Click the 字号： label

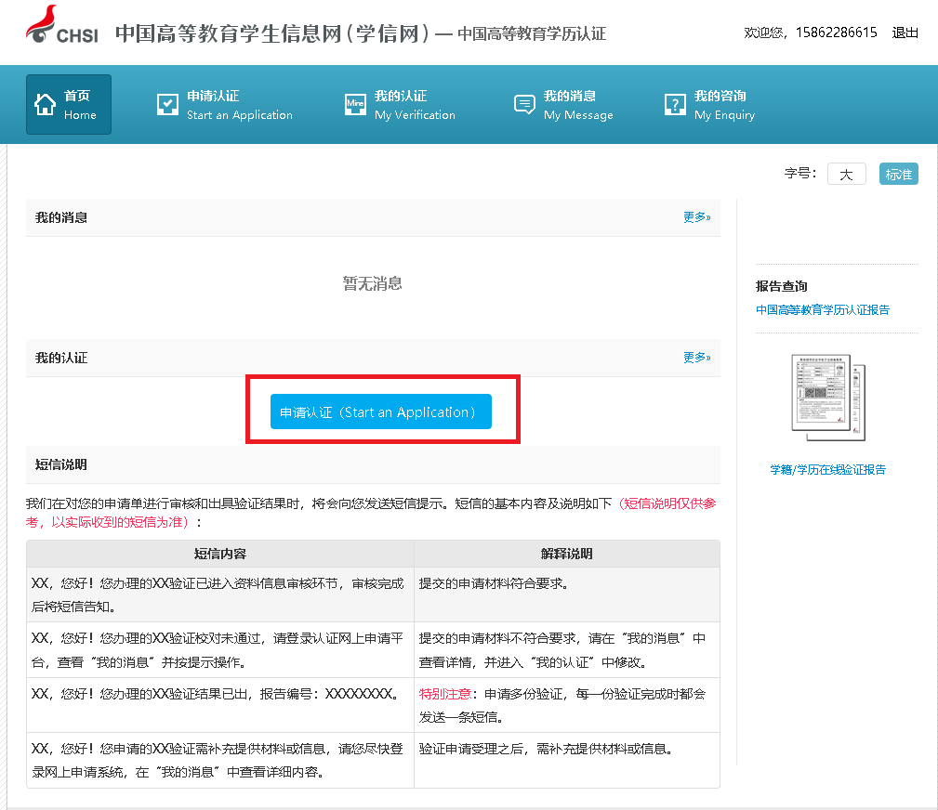click(800, 174)
